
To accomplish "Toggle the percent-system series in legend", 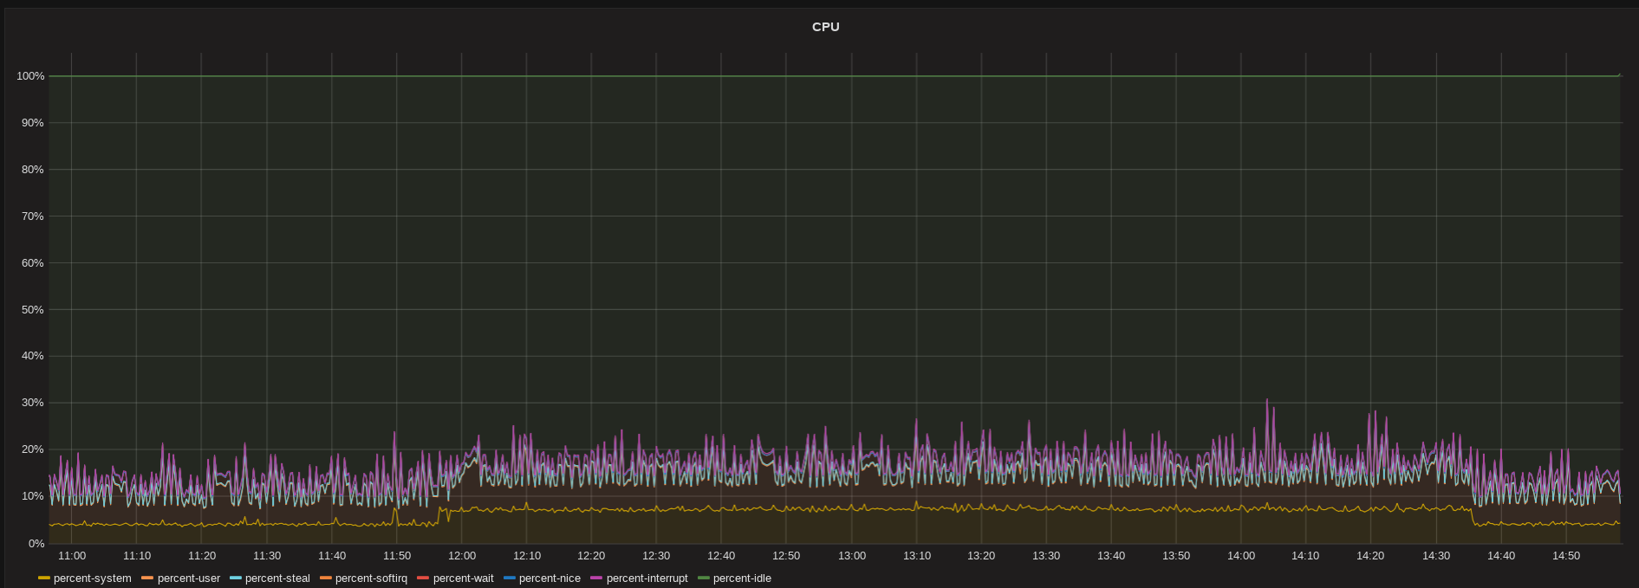I will (x=92, y=578).
